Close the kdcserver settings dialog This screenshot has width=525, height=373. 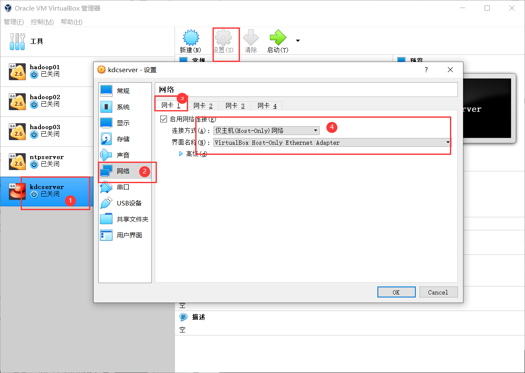coord(450,70)
